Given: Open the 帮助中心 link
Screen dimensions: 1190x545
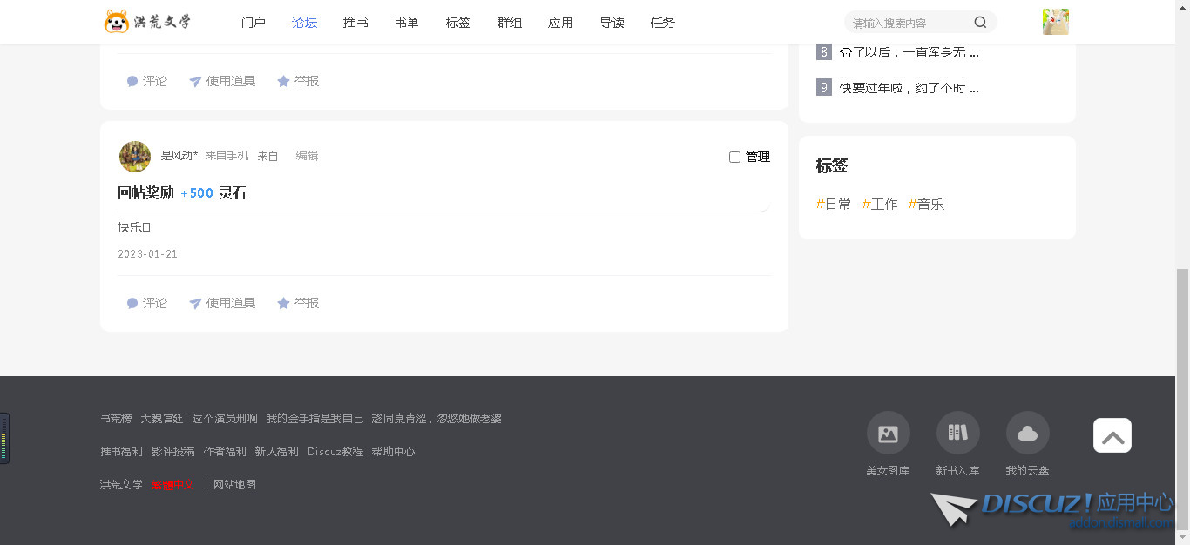Looking at the screenshot, I should (x=393, y=451).
